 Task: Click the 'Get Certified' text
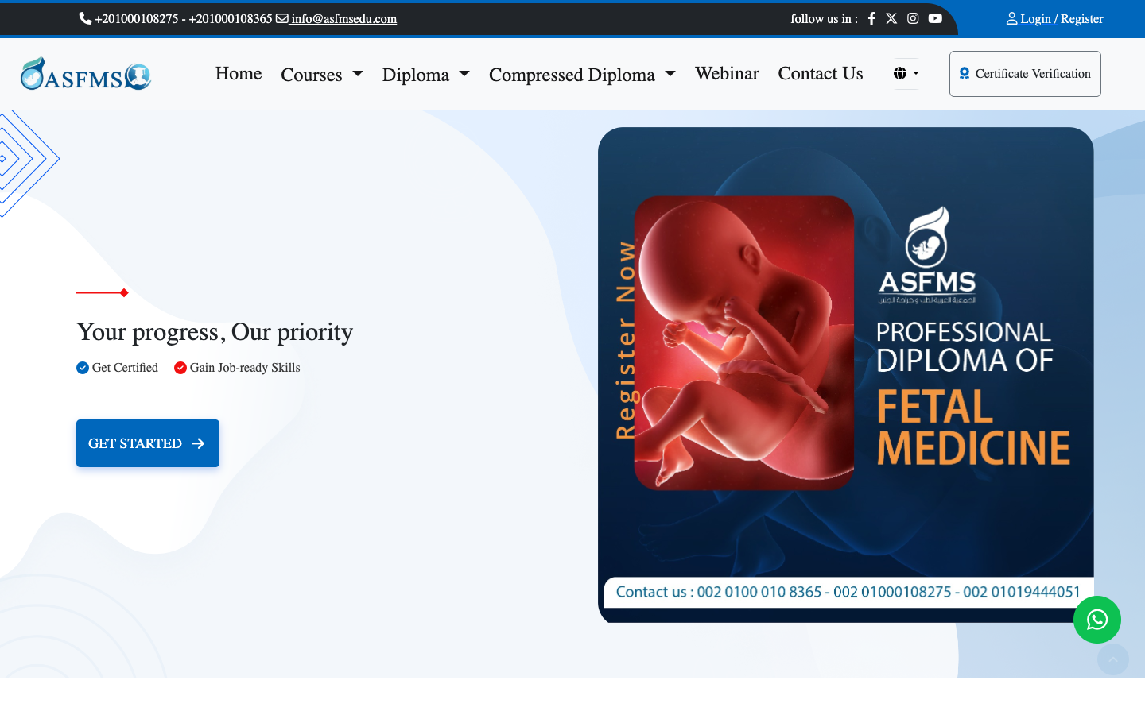click(125, 368)
